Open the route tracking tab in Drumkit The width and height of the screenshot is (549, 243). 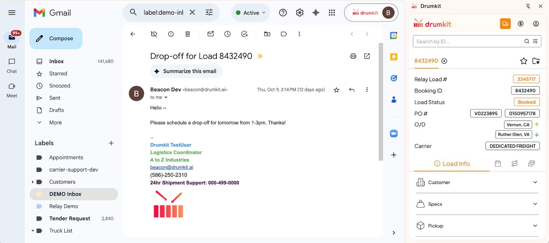(x=515, y=163)
